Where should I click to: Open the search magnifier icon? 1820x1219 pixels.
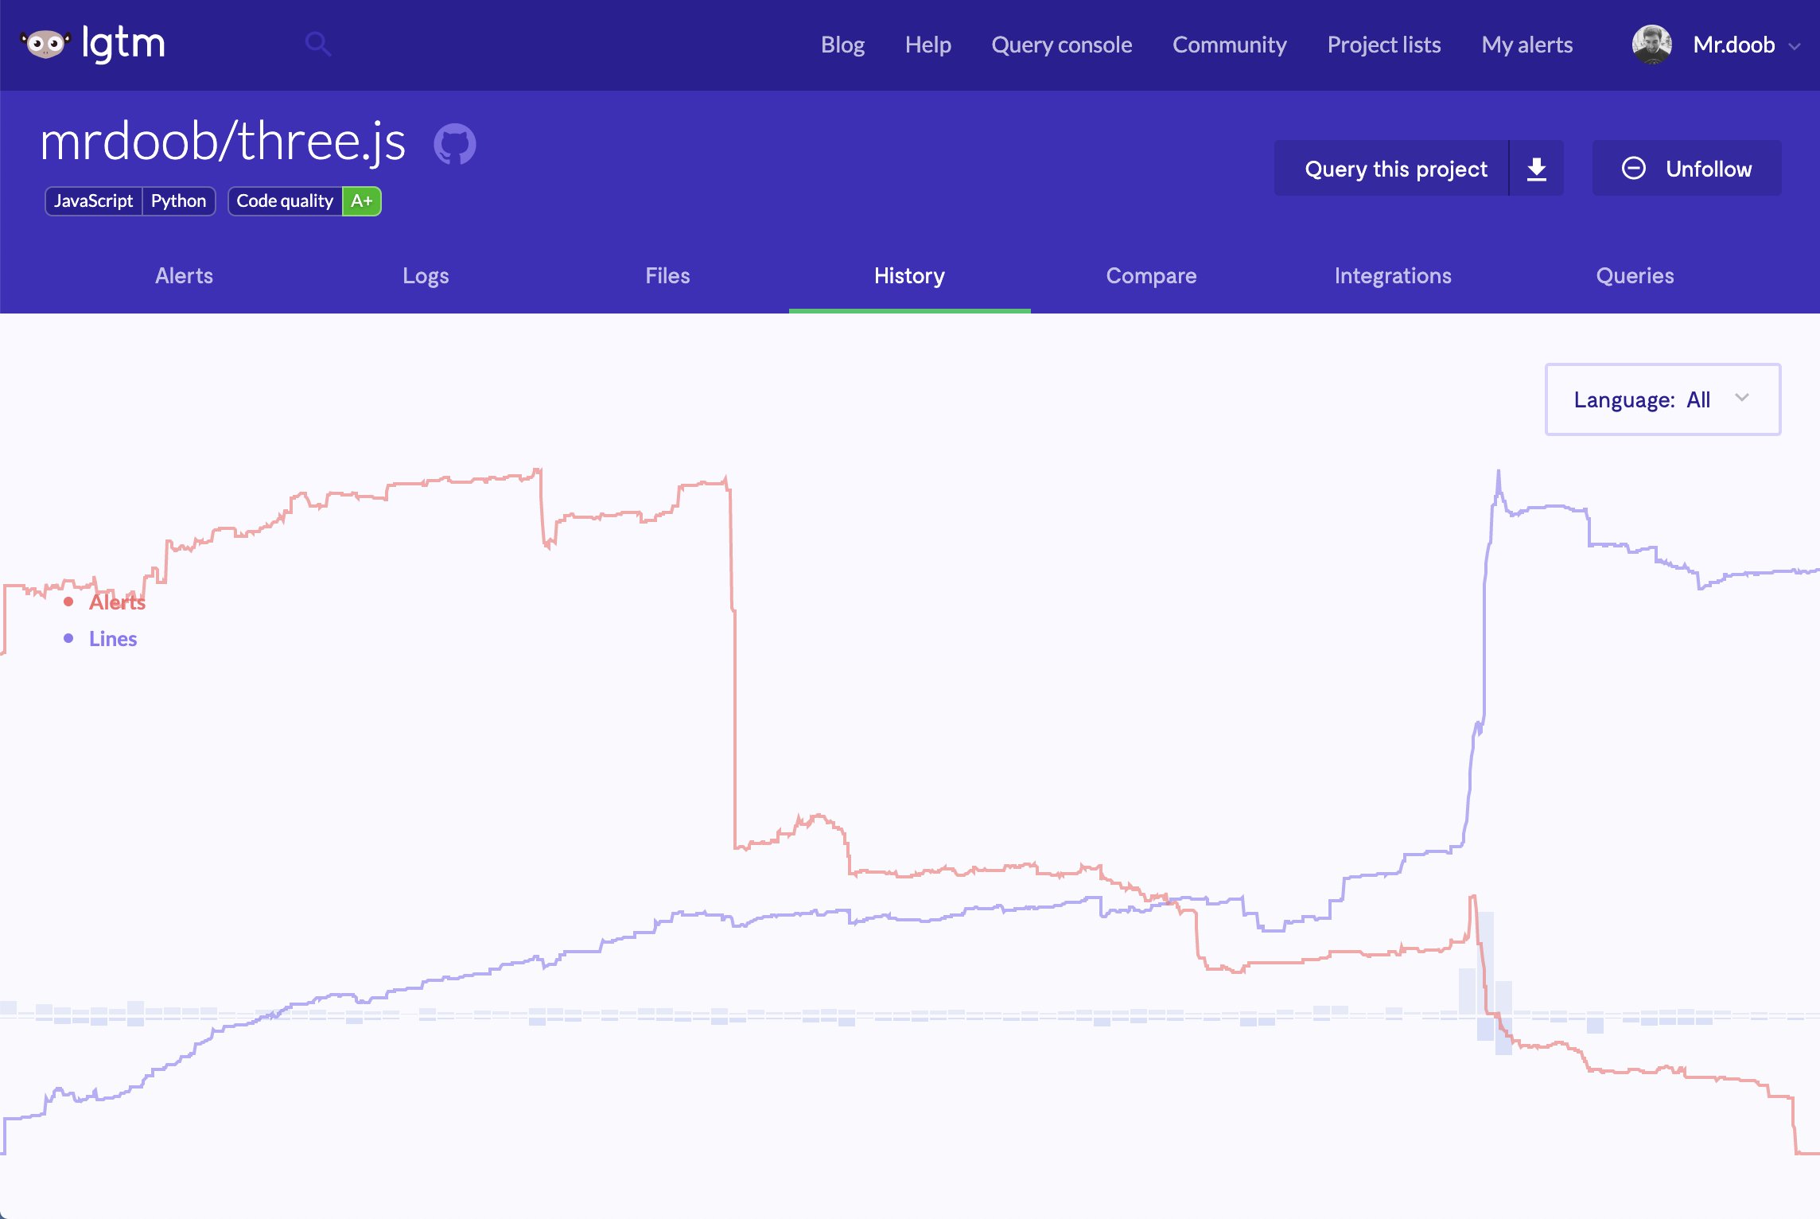pos(317,44)
